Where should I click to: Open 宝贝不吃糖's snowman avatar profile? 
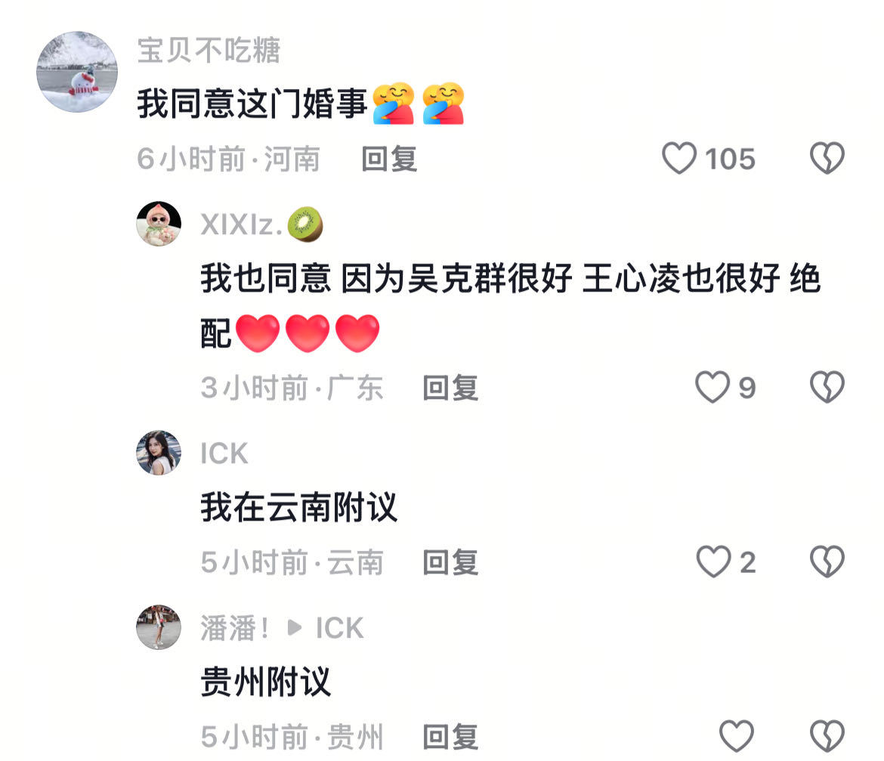(76, 72)
